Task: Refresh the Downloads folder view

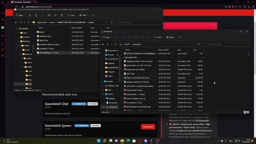Action: (198, 44)
